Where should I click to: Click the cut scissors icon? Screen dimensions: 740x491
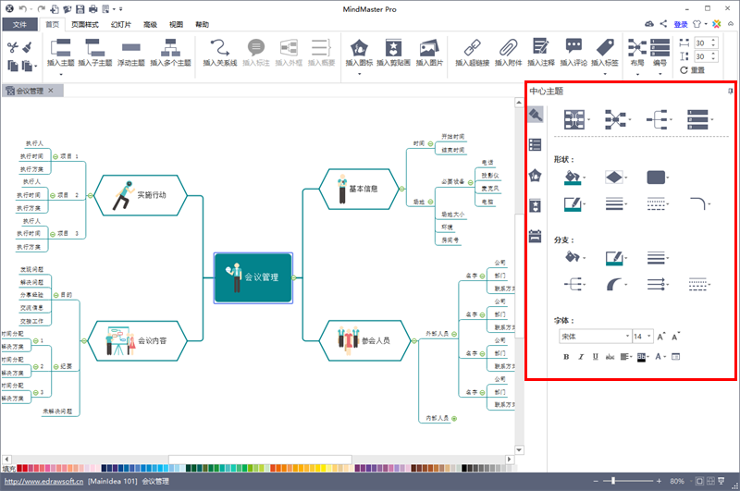[13, 46]
